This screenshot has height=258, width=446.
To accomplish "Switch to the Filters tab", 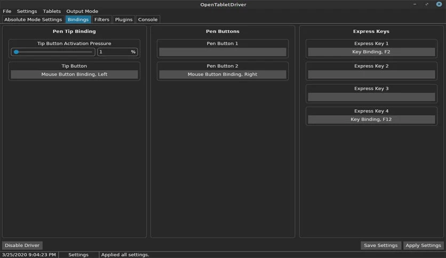I will click(102, 19).
